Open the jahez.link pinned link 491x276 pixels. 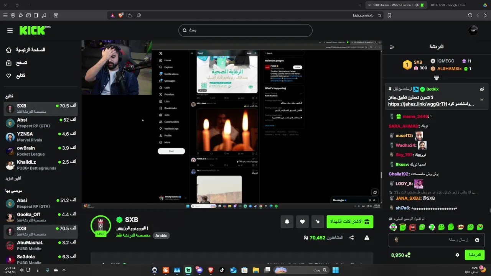[417, 104]
